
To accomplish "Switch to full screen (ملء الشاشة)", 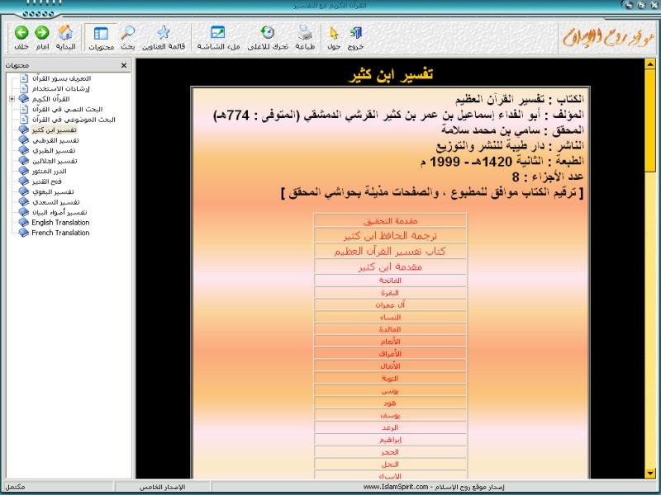I will pos(218,33).
